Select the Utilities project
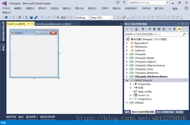The image size is (190, 125). 139,103
